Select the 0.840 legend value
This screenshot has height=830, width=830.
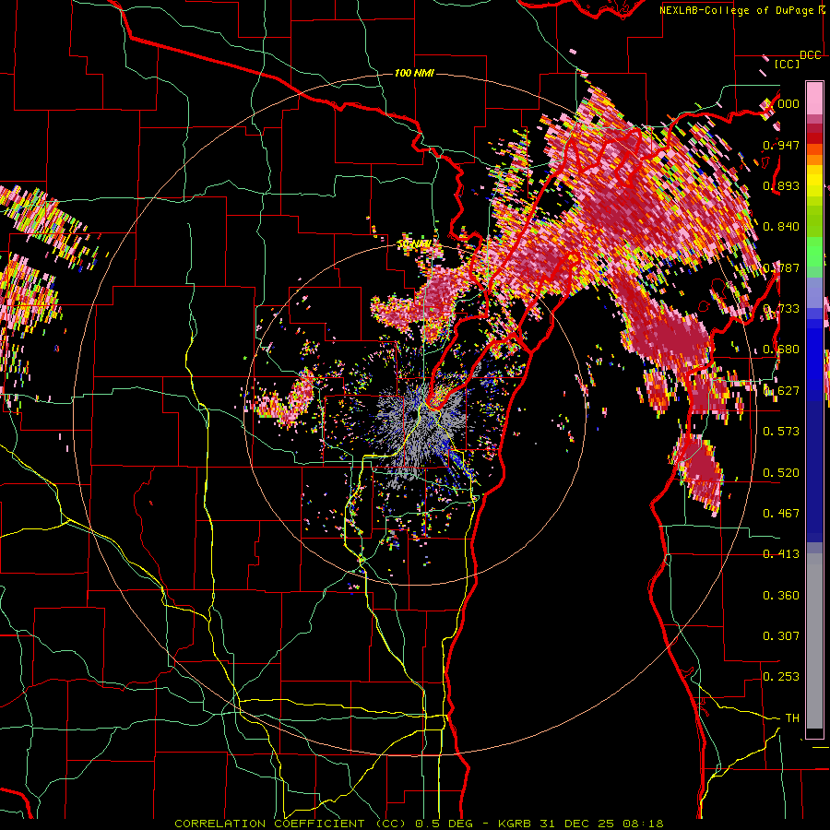point(781,227)
